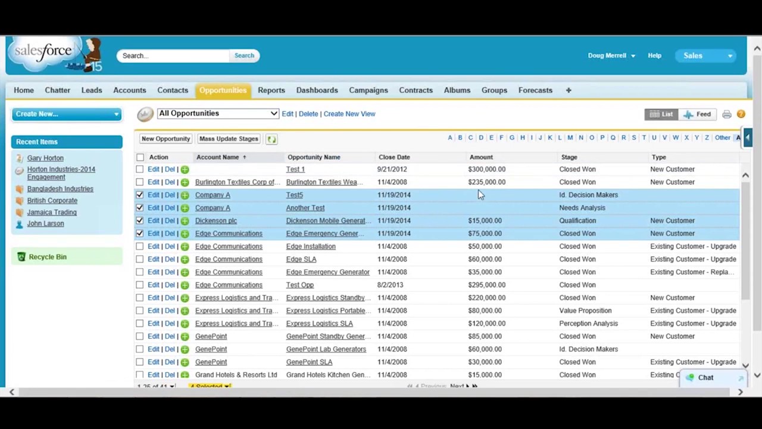The image size is (762, 429).
Task: Check the Edge Installation row checkbox
Action: coord(140,246)
